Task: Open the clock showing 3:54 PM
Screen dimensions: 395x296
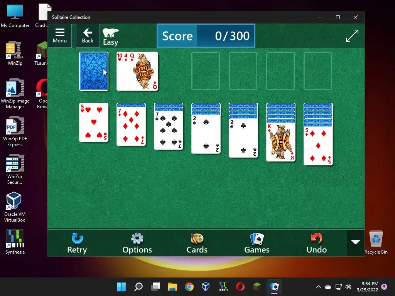Action: point(368,287)
